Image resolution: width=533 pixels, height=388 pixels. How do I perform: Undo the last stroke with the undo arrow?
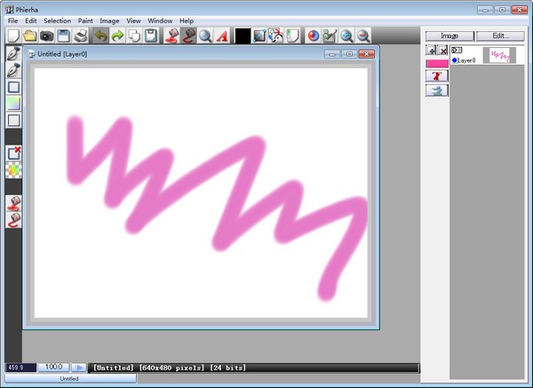click(100, 36)
